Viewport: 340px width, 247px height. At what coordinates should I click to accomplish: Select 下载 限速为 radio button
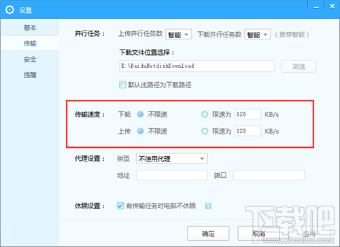click(x=205, y=115)
